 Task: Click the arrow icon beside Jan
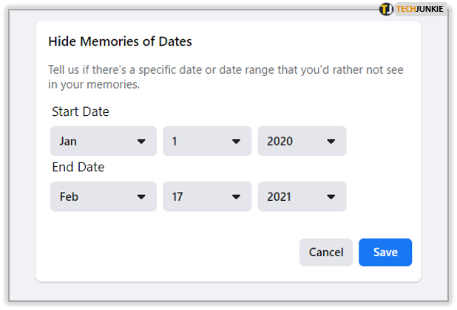(141, 142)
